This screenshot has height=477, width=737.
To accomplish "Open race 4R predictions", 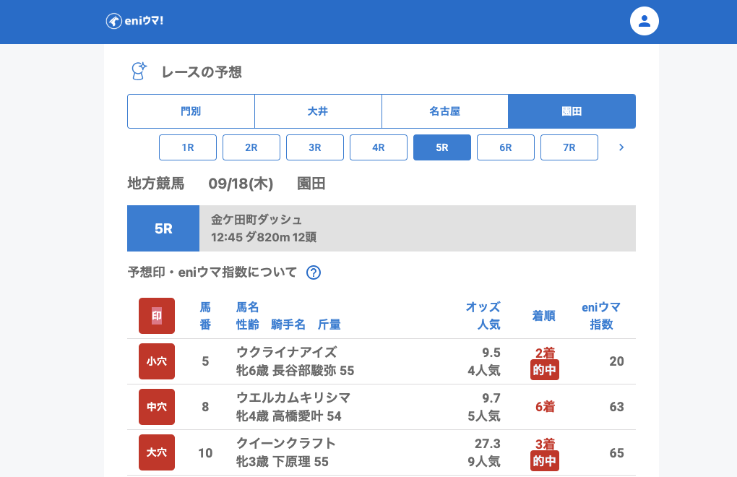I will click(x=379, y=147).
